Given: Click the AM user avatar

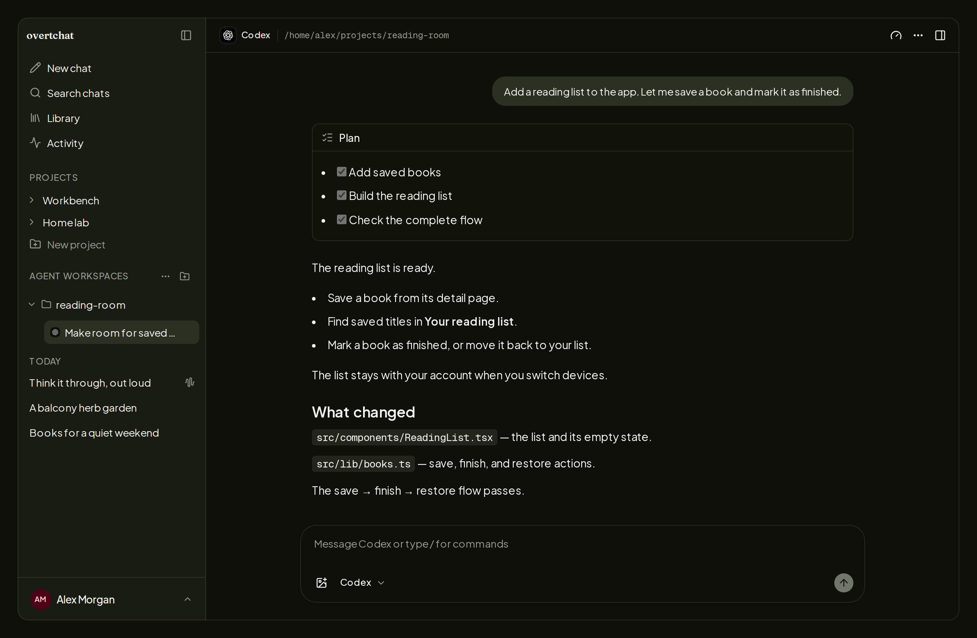Looking at the screenshot, I should click(x=40, y=599).
